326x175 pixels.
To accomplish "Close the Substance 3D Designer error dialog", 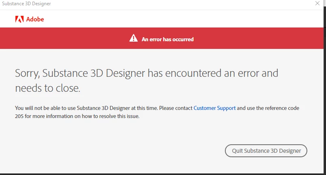I will click(317, 3).
